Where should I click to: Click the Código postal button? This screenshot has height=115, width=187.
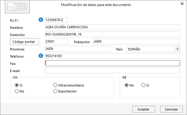pyautogui.click(x=24, y=42)
